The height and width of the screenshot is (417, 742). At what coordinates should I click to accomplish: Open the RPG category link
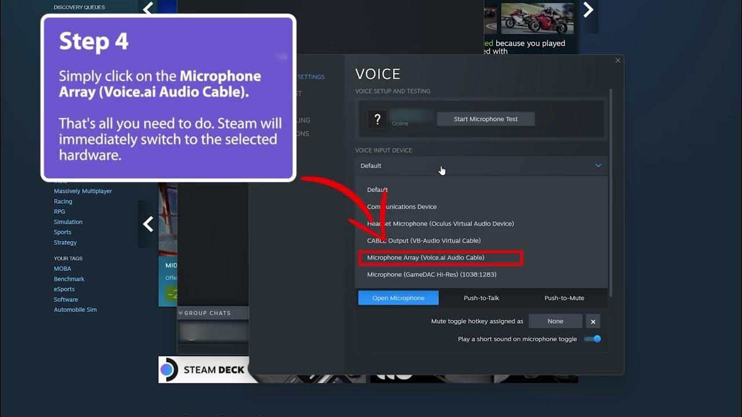[59, 211]
